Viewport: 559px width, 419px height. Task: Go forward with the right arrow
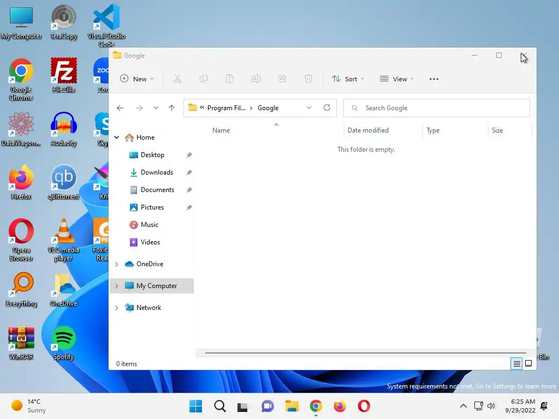coord(139,108)
